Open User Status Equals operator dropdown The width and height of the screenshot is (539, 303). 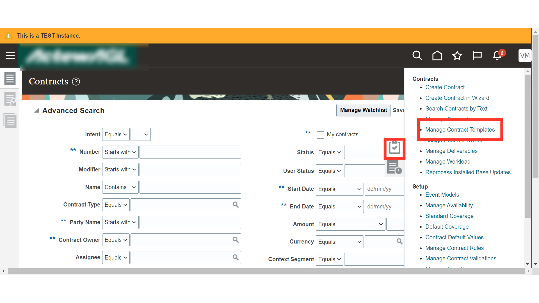330,171
